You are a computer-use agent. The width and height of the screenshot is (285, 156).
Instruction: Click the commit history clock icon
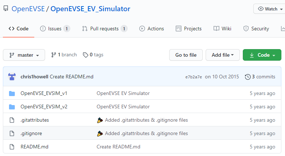pyautogui.click(x=247, y=77)
